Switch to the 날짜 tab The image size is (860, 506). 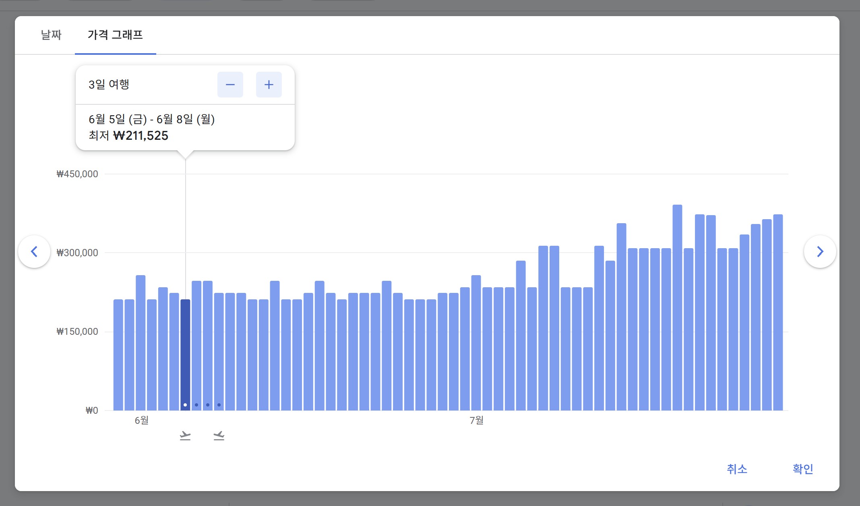pos(51,35)
